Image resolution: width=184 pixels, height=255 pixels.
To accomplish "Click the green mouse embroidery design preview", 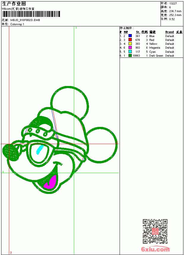I will click(60, 140).
